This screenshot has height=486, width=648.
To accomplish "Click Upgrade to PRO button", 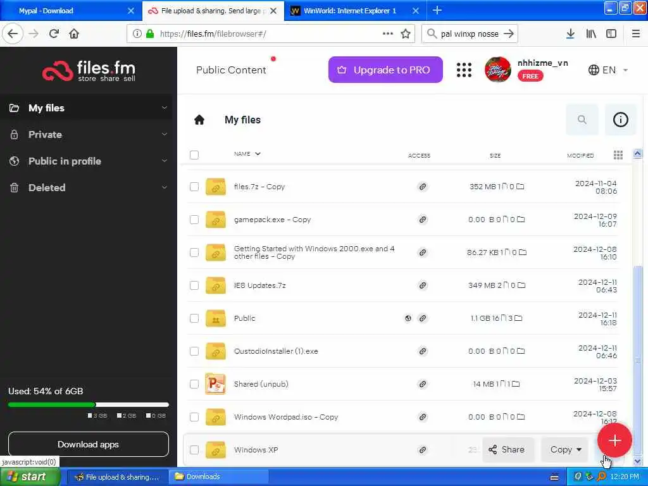I will coord(385,70).
